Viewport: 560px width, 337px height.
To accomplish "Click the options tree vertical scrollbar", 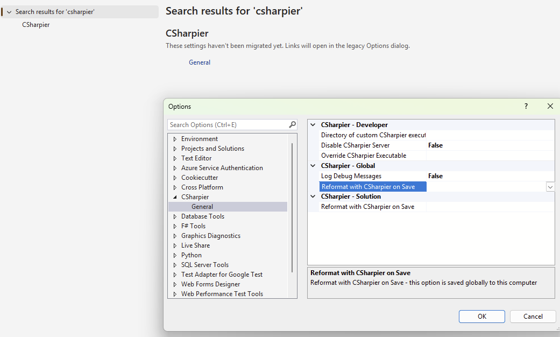I will [292, 205].
